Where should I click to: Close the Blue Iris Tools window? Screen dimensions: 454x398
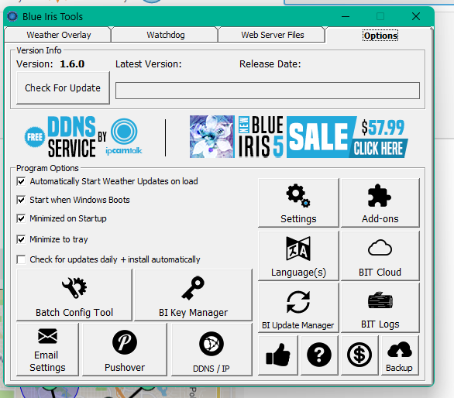point(416,16)
